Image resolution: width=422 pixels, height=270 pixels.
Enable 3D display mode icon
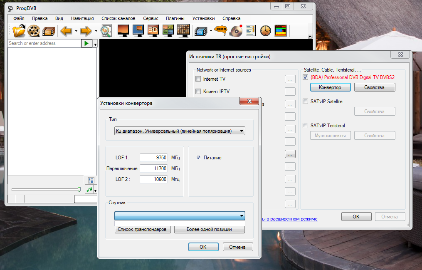click(153, 31)
